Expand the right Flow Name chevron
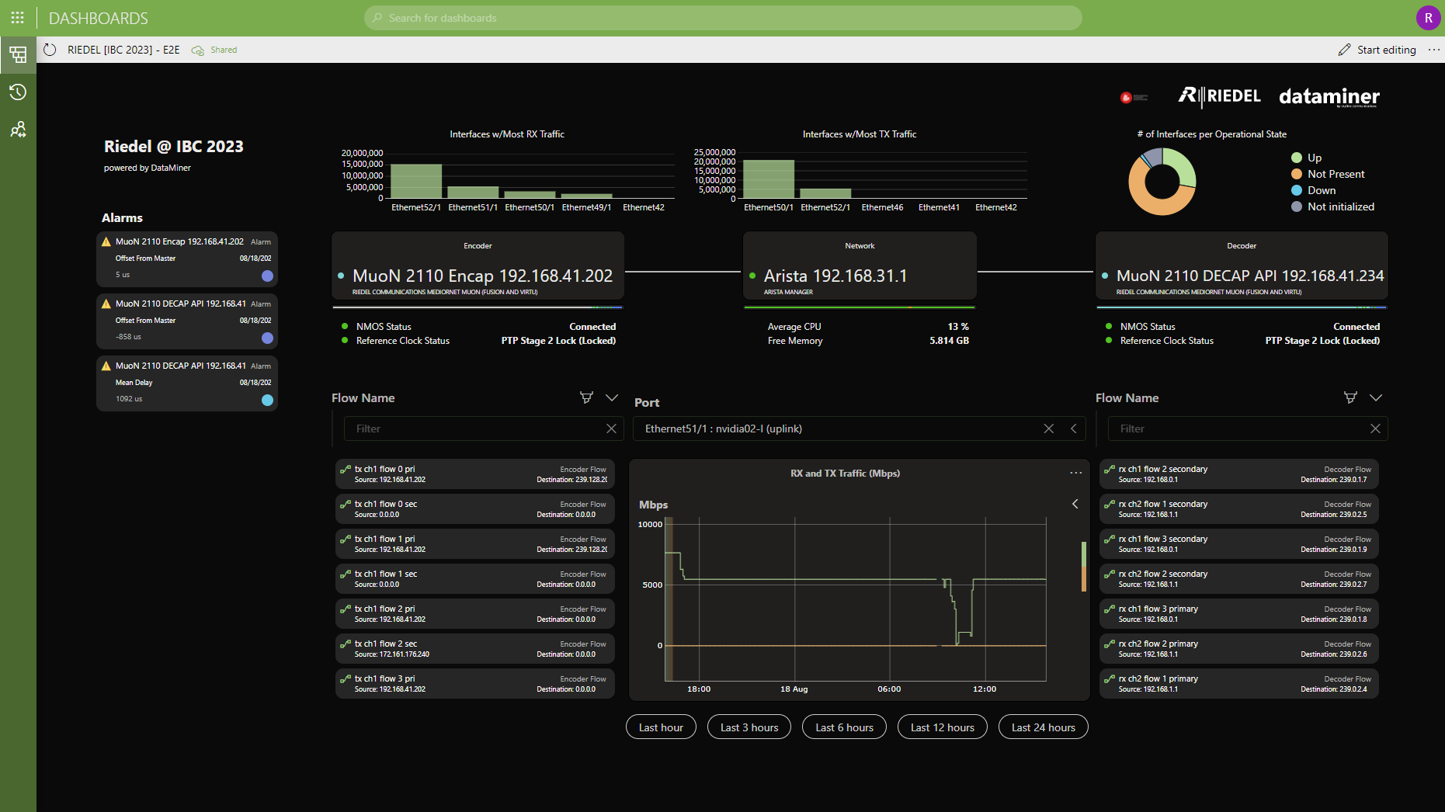Viewport: 1445px width, 812px height. (x=1376, y=397)
